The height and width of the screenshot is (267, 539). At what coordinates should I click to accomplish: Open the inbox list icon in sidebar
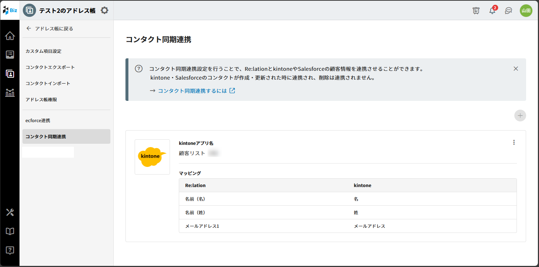pos(10,55)
